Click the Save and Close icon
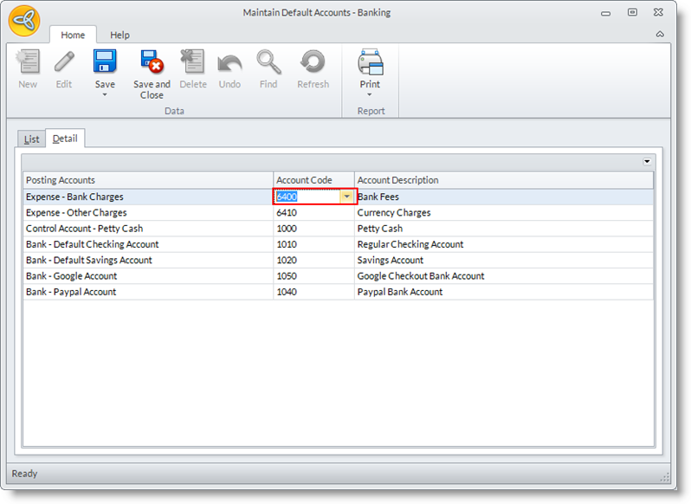 [x=152, y=63]
